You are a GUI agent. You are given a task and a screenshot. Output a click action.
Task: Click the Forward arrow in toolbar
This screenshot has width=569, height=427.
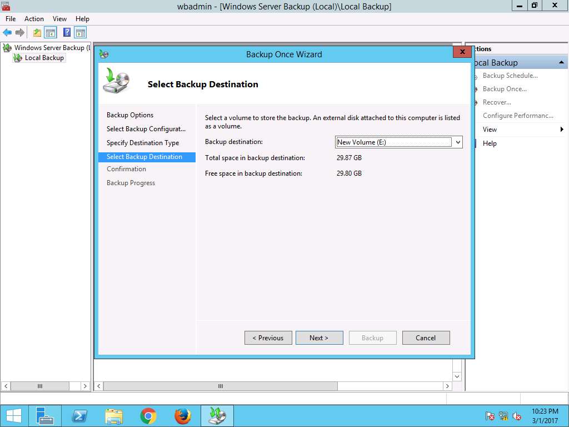20,33
